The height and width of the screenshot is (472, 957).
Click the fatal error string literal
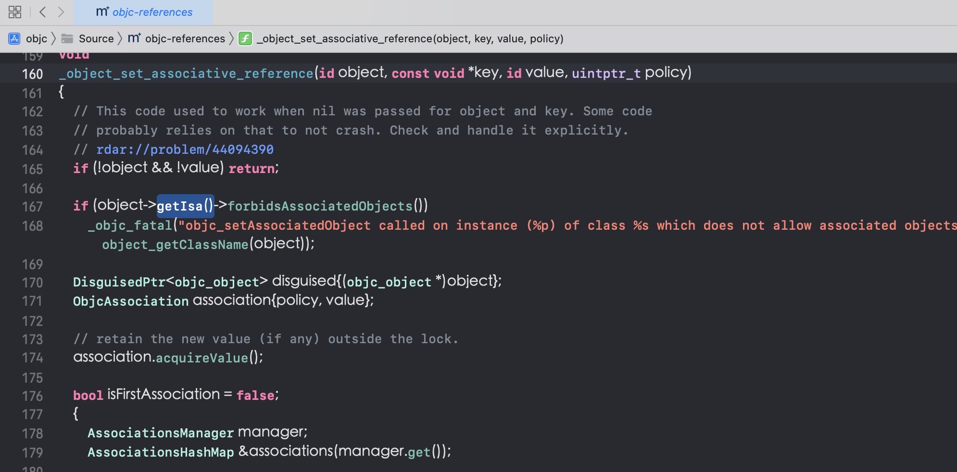(x=567, y=225)
